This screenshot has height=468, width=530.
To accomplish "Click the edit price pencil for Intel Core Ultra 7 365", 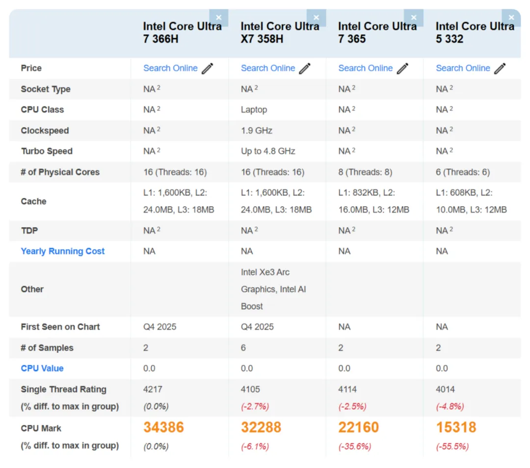I will 402,68.
